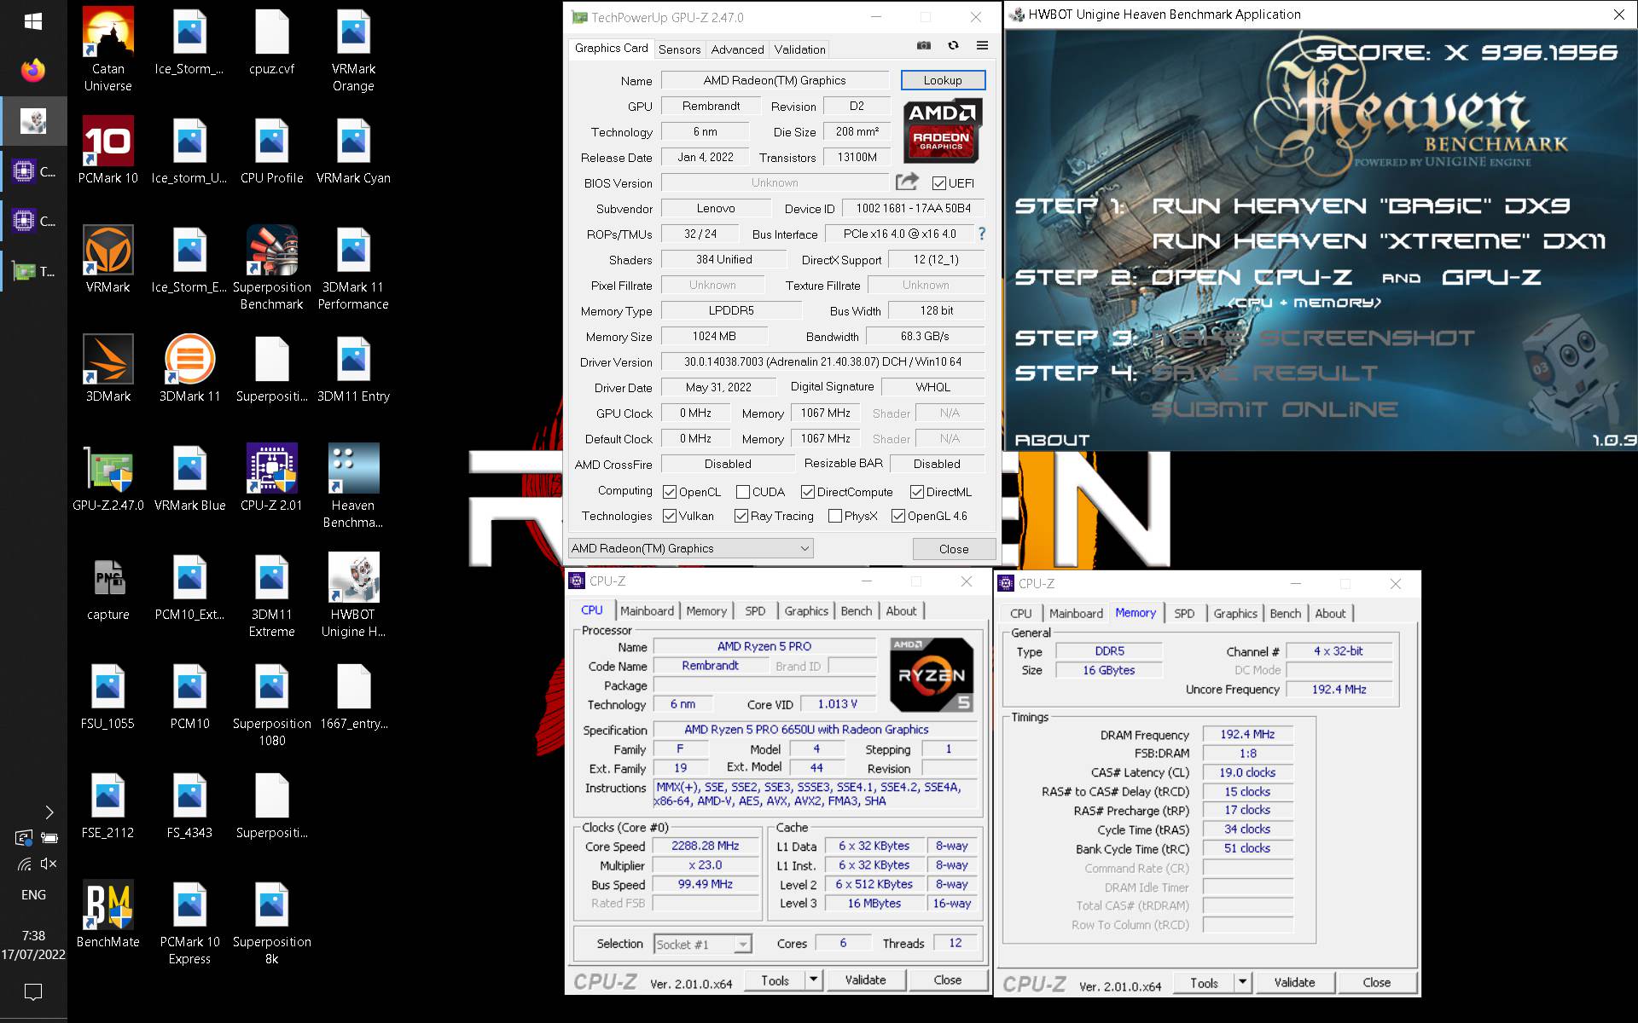Switch to GPU-Z Validation tab
Screen dimensions: 1638x1023
(x=799, y=49)
